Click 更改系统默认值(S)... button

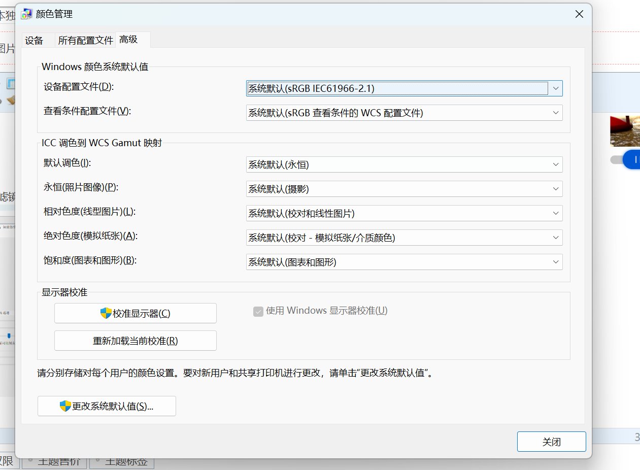(x=107, y=406)
